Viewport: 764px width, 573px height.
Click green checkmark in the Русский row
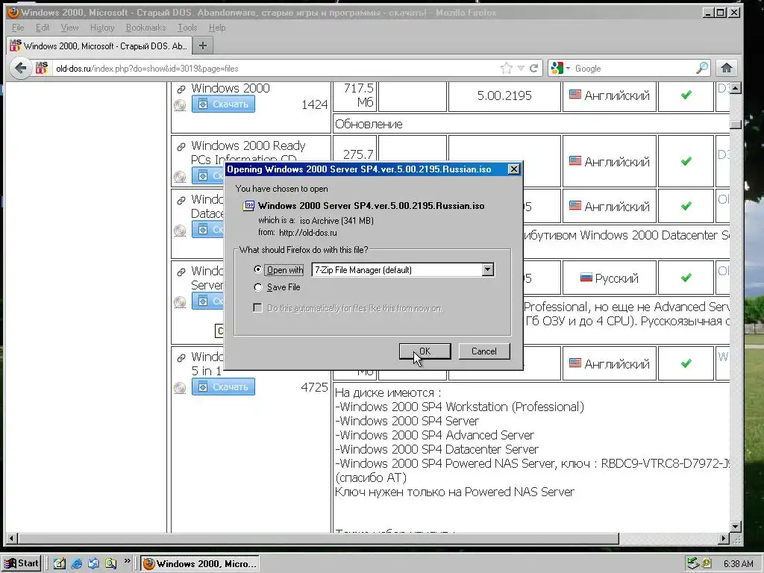[686, 278]
